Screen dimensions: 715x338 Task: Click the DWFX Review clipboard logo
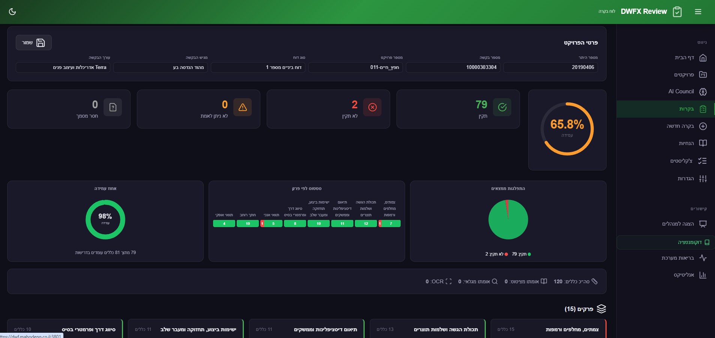point(677,12)
